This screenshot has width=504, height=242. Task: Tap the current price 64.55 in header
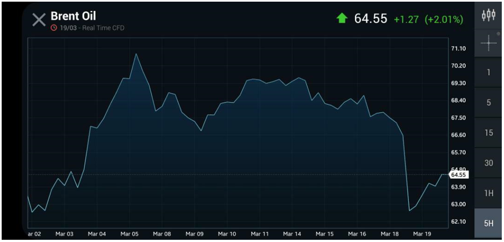[x=371, y=19]
